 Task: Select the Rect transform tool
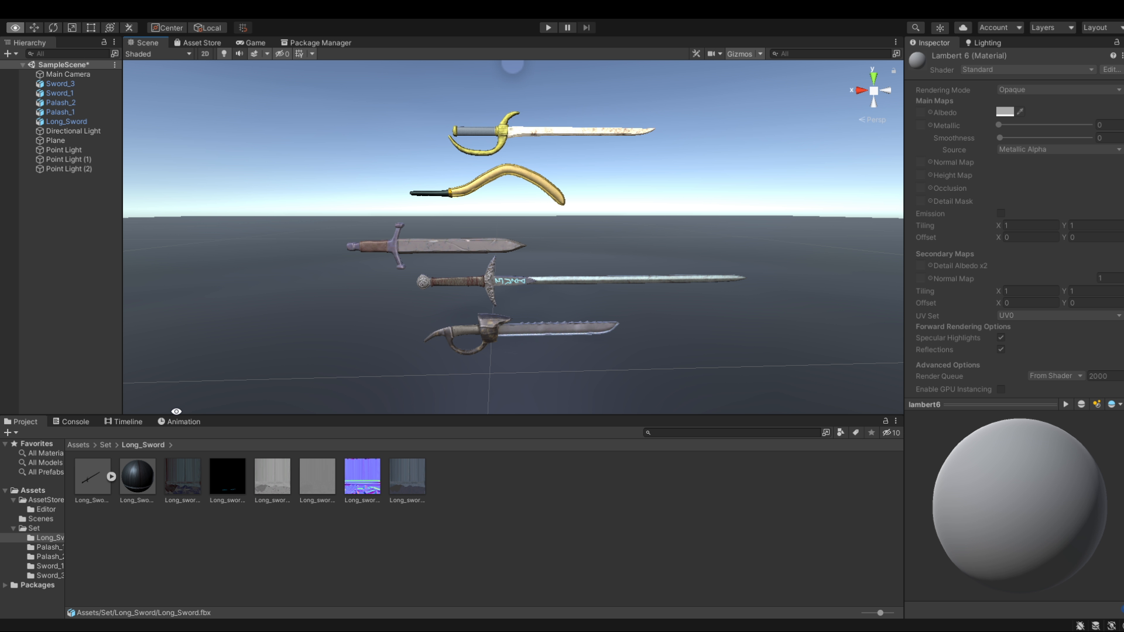click(x=91, y=28)
